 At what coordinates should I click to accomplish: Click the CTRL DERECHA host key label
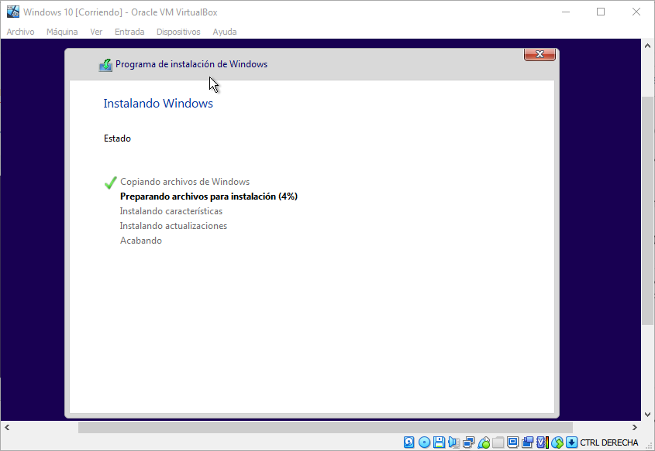pyautogui.click(x=609, y=442)
